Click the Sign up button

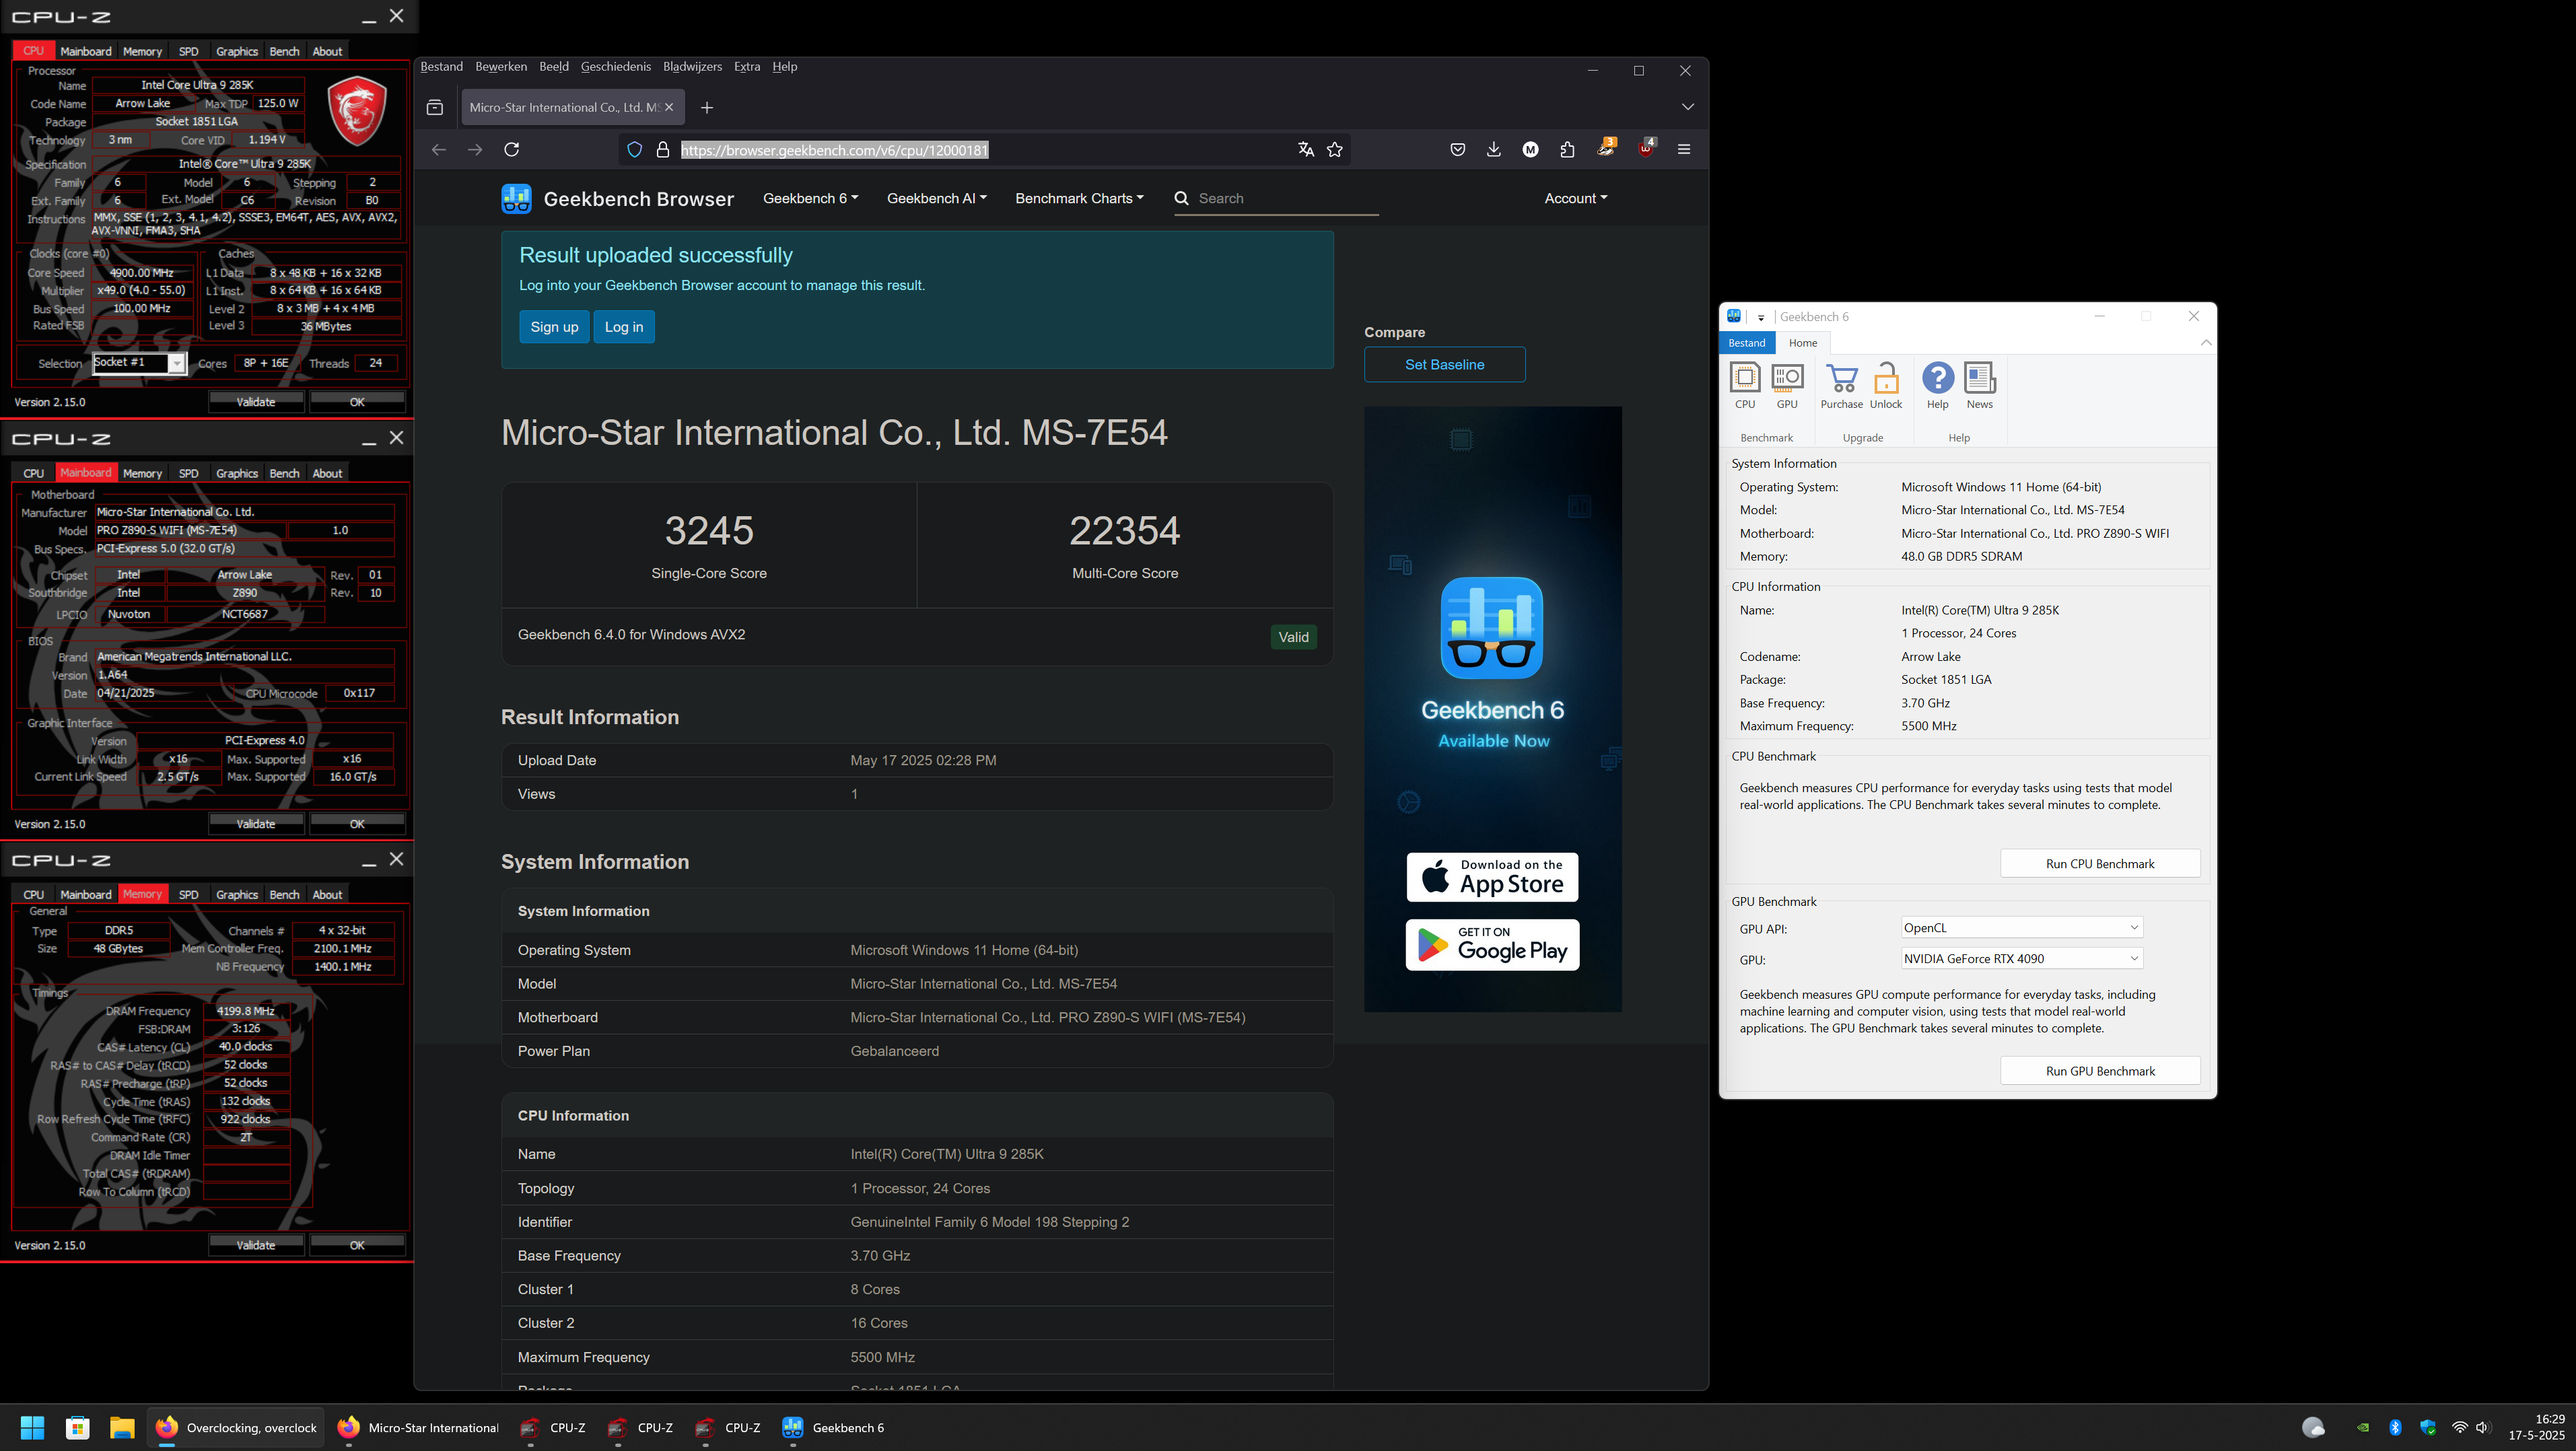(x=554, y=327)
